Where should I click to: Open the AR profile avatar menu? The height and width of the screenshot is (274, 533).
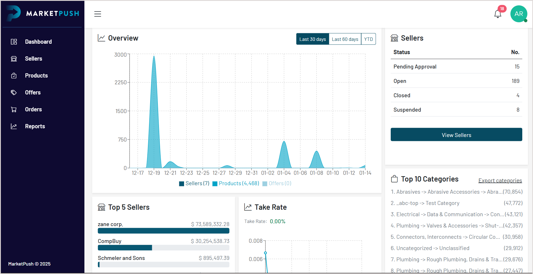519,14
